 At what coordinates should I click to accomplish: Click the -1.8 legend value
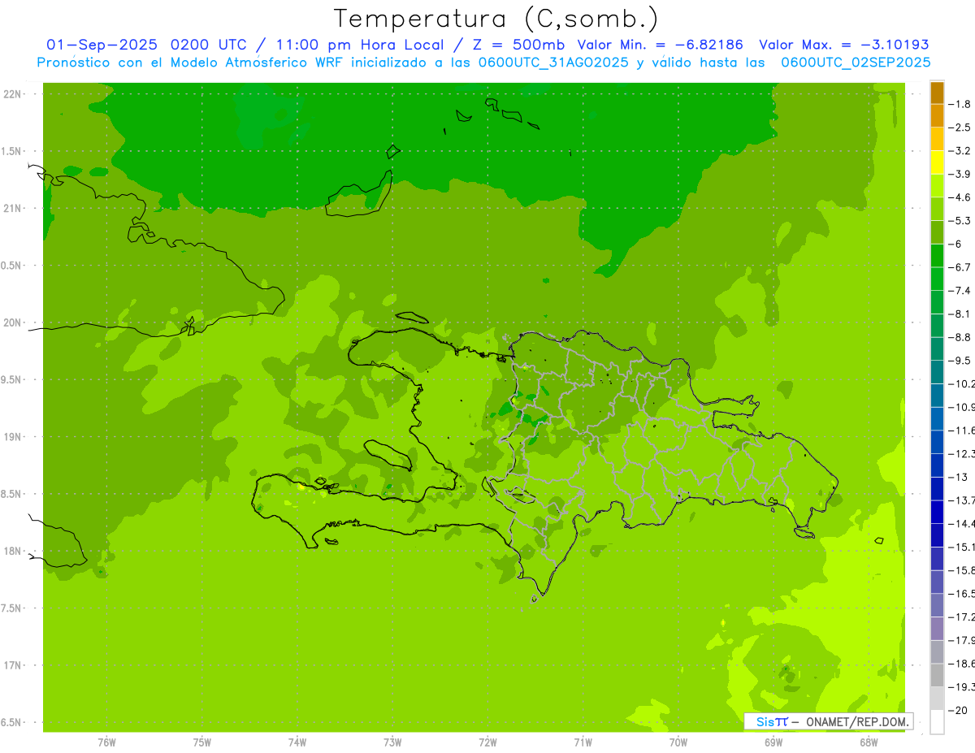pyautogui.click(x=961, y=104)
